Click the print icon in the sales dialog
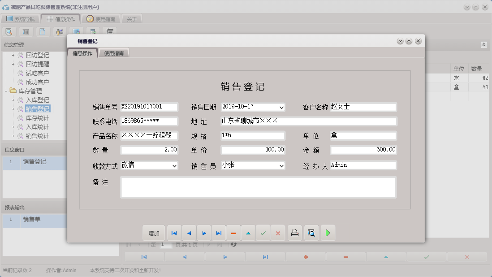 pos(294,233)
